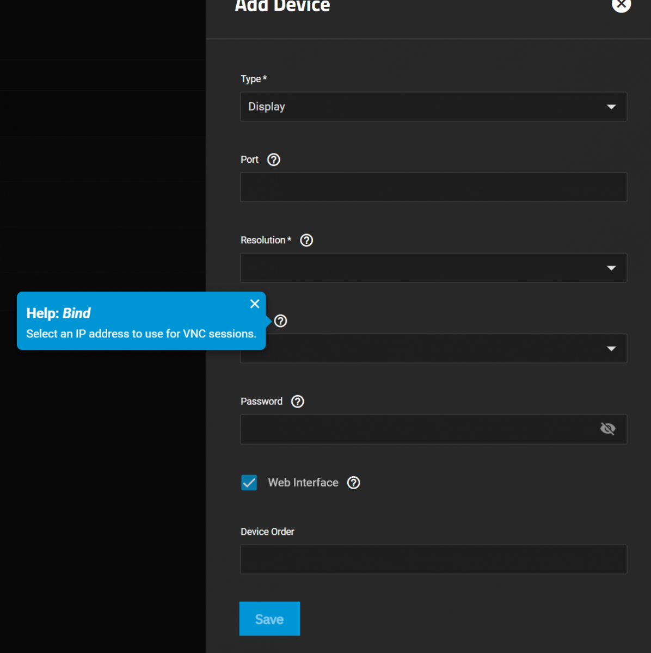The width and height of the screenshot is (651, 653).
Task: Uncheck the Web Interface checkbox
Action: pos(249,483)
